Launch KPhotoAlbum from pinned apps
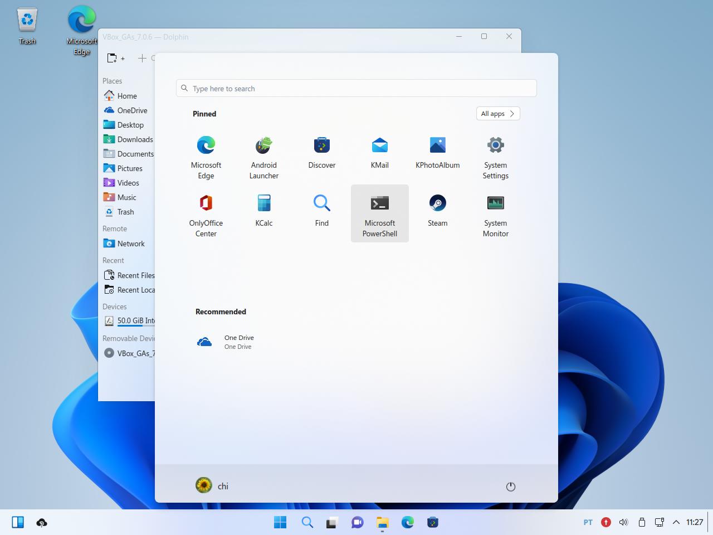Screen dimensions: 713x535 [x=438, y=156]
